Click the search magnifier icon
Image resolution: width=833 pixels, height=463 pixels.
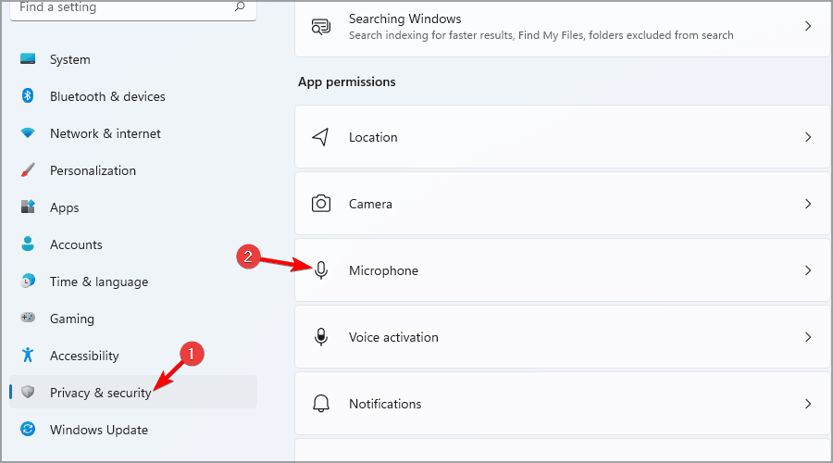pyautogui.click(x=240, y=6)
